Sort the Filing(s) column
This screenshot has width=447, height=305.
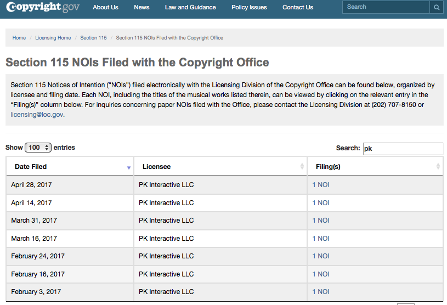[x=438, y=167]
